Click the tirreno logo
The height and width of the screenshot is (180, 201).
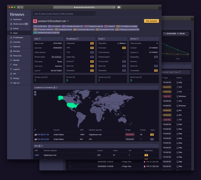(17, 14)
